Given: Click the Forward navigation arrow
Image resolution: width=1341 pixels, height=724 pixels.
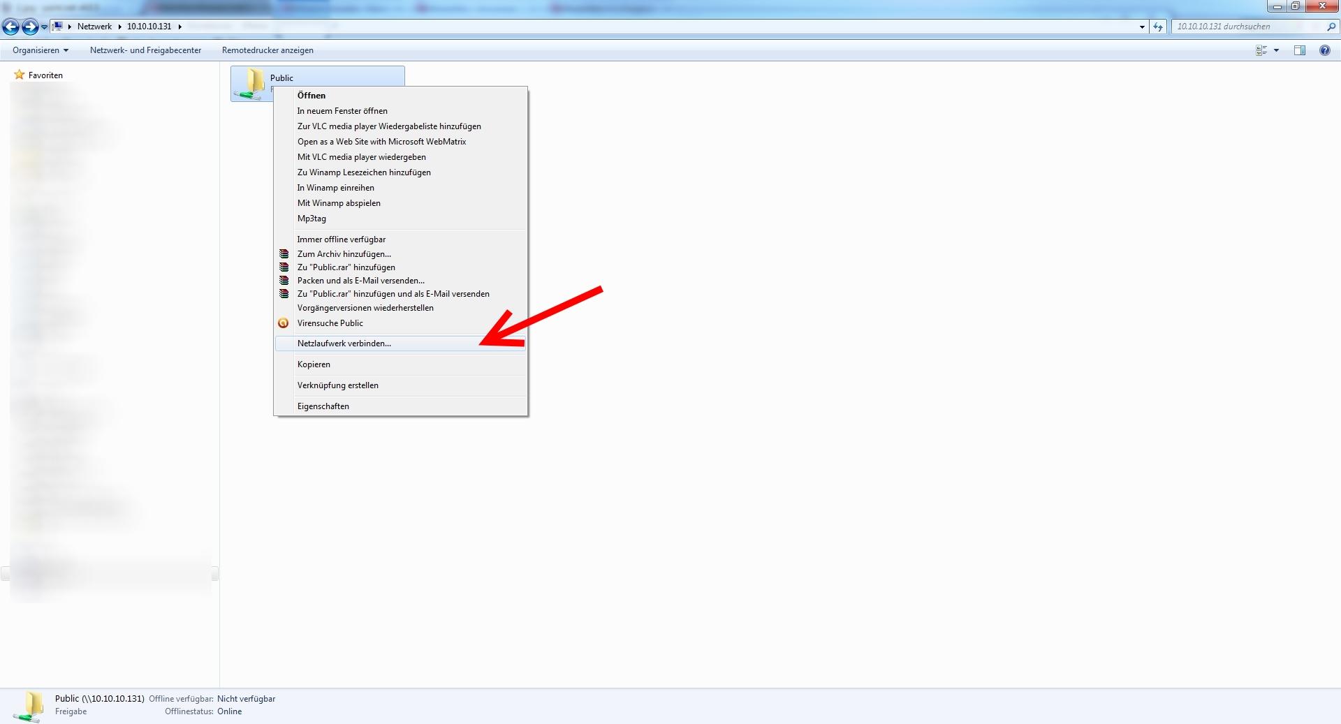Looking at the screenshot, I should (x=29, y=27).
